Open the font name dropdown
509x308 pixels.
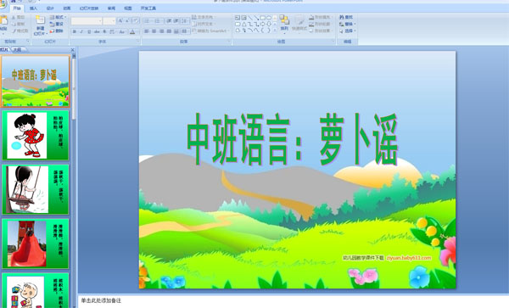(x=87, y=21)
